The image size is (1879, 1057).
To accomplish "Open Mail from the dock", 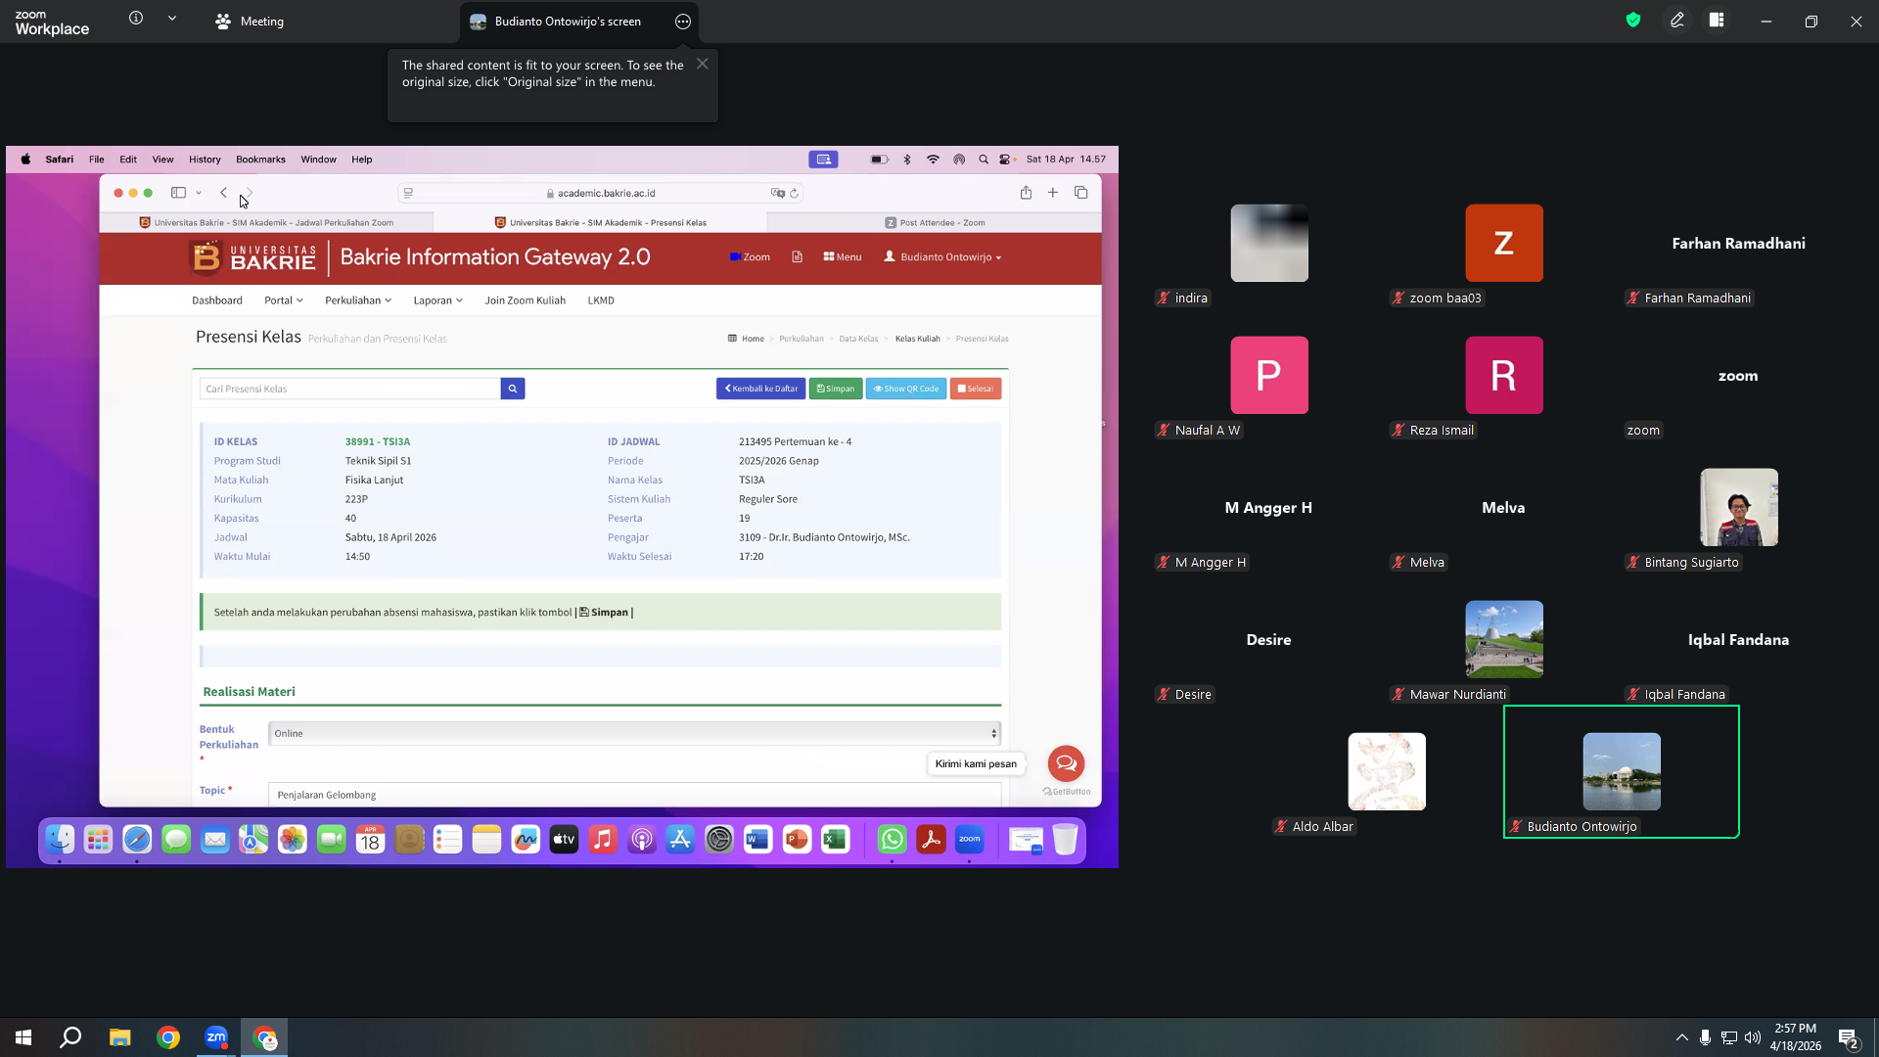I will pos(215,840).
